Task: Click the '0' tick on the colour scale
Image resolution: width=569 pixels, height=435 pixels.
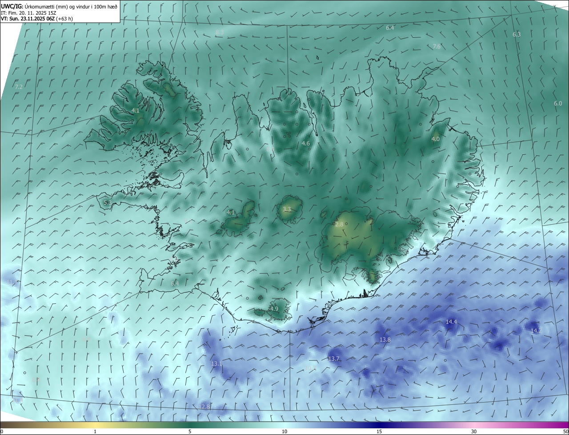Action: click(2, 432)
